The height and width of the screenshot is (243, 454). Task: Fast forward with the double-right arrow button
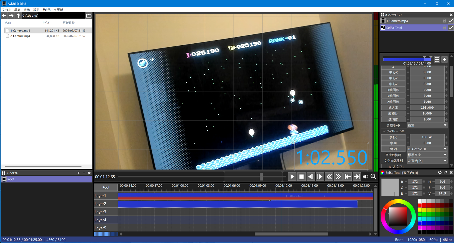pos(338,177)
